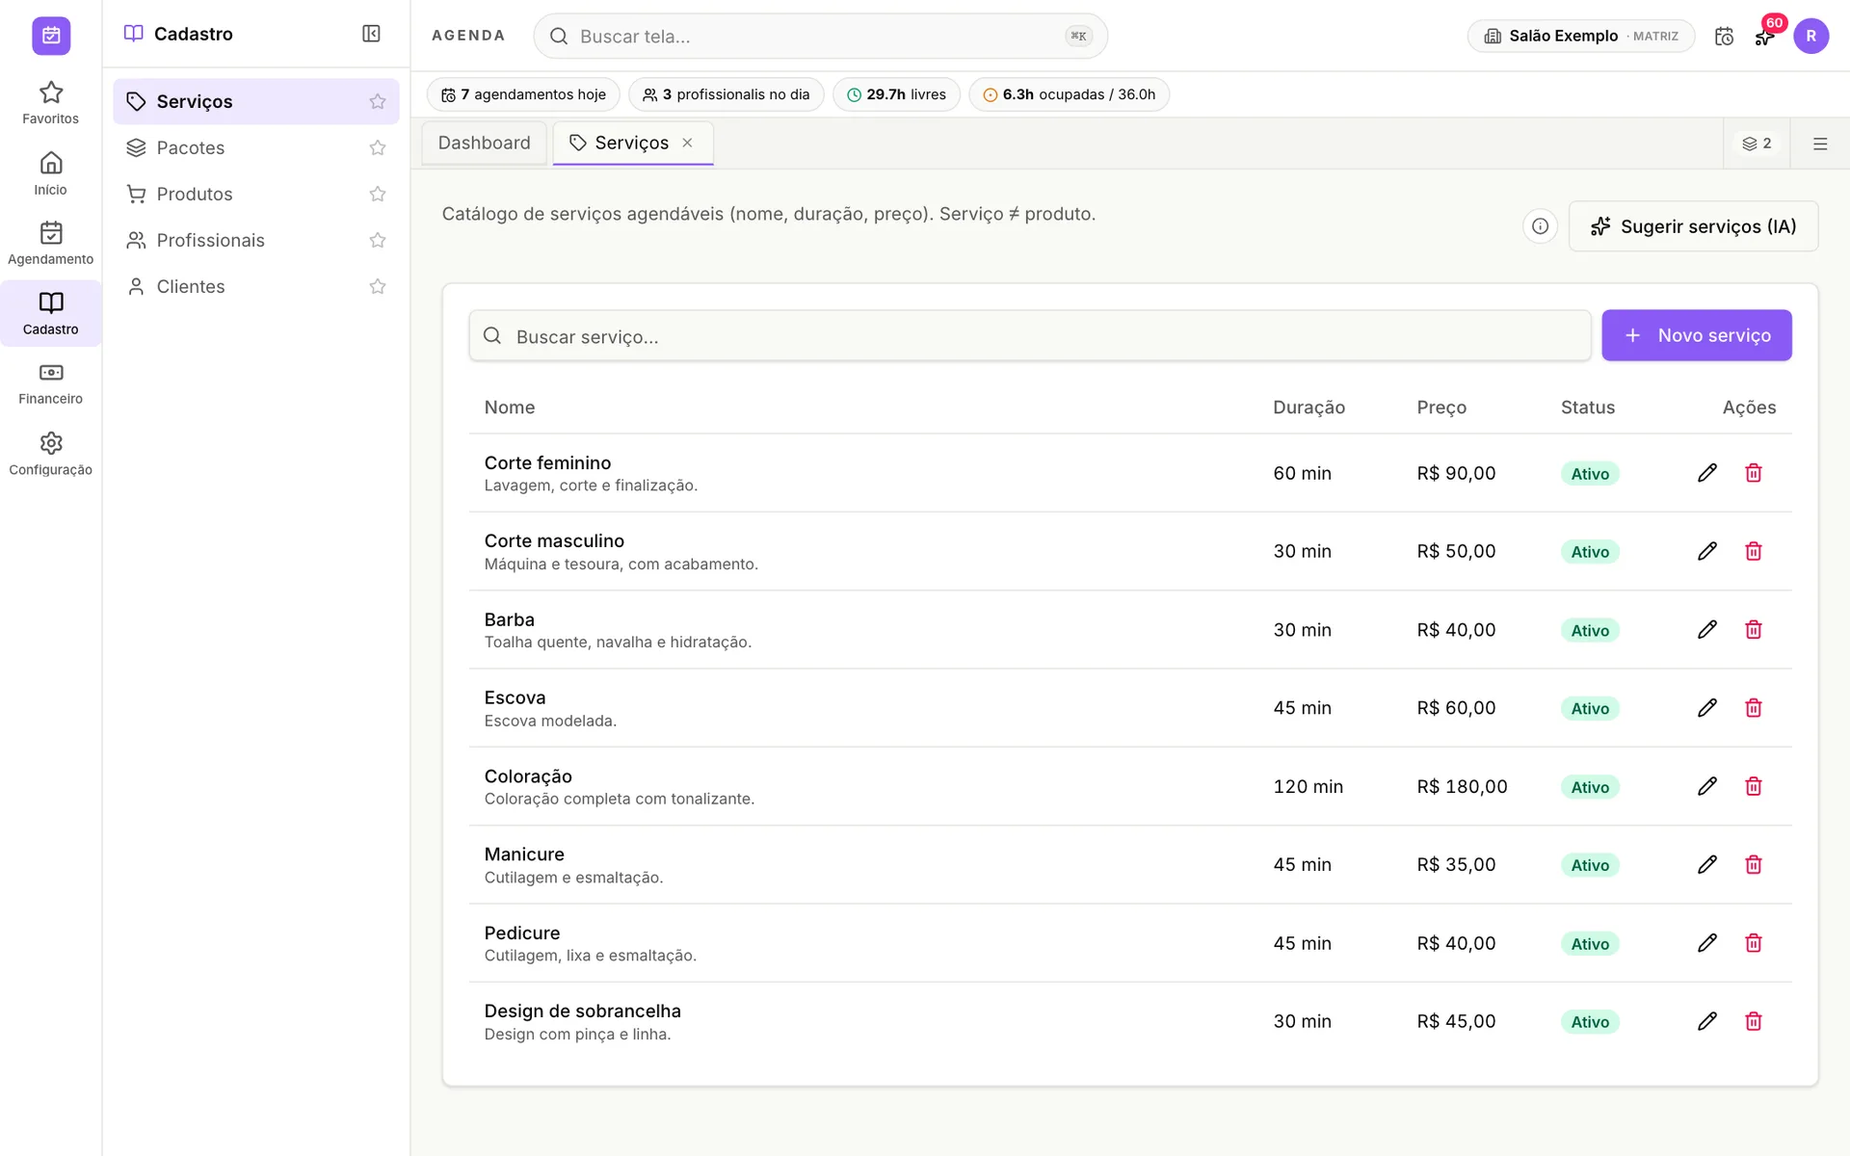Focus the Buscar serviço search field

click(1029, 336)
